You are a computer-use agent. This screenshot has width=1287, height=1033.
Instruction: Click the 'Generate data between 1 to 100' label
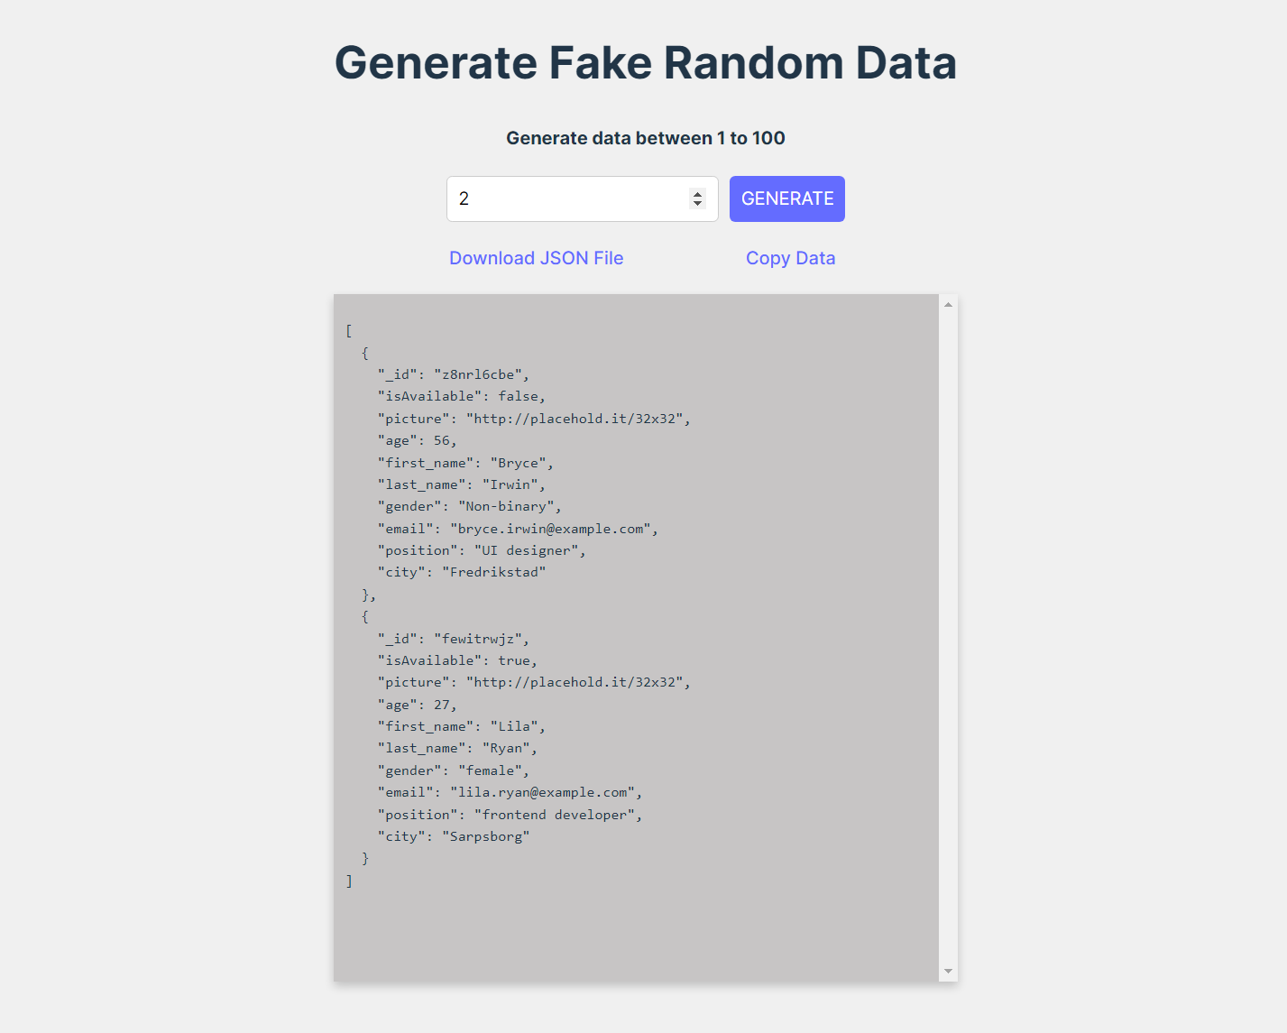click(x=645, y=138)
